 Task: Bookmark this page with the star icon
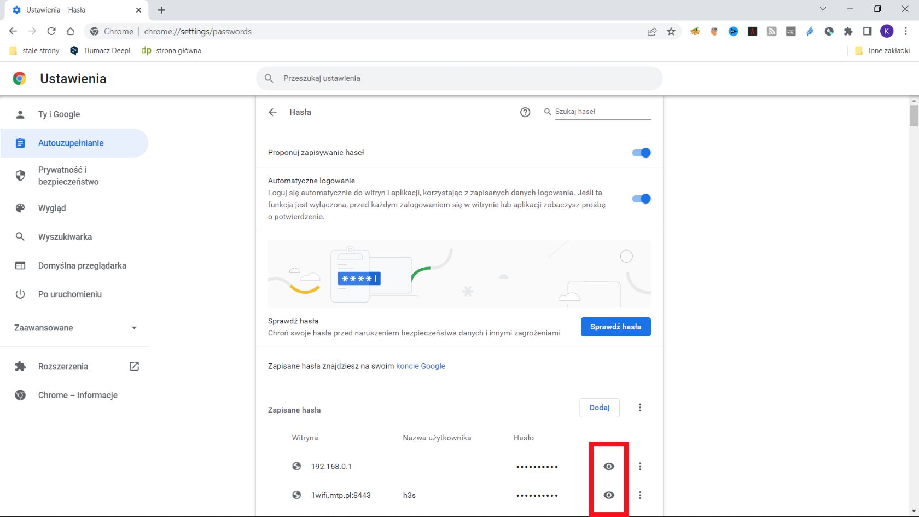click(671, 31)
